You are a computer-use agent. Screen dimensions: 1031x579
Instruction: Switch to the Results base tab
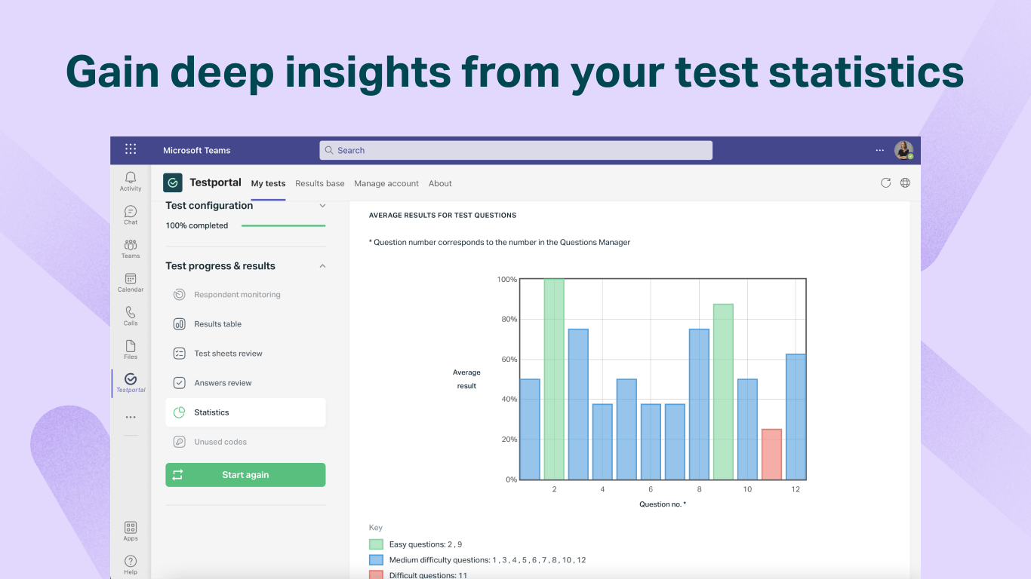tap(320, 183)
